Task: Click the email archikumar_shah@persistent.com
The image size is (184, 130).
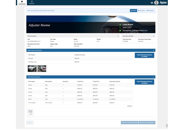Action: [135, 31]
